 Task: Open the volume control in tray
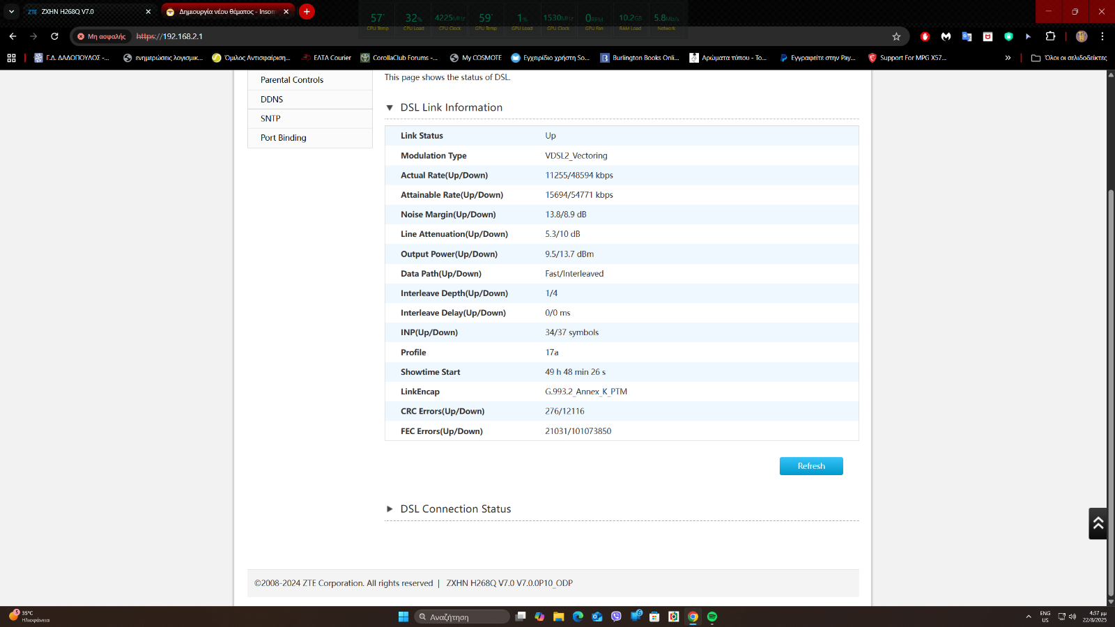pyautogui.click(x=1072, y=617)
